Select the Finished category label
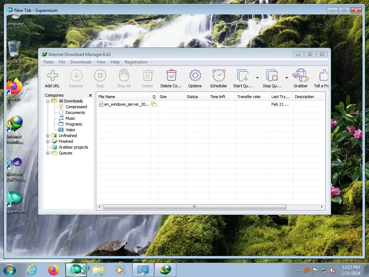This screenshot has height=277, width=369. click(66, 141)
